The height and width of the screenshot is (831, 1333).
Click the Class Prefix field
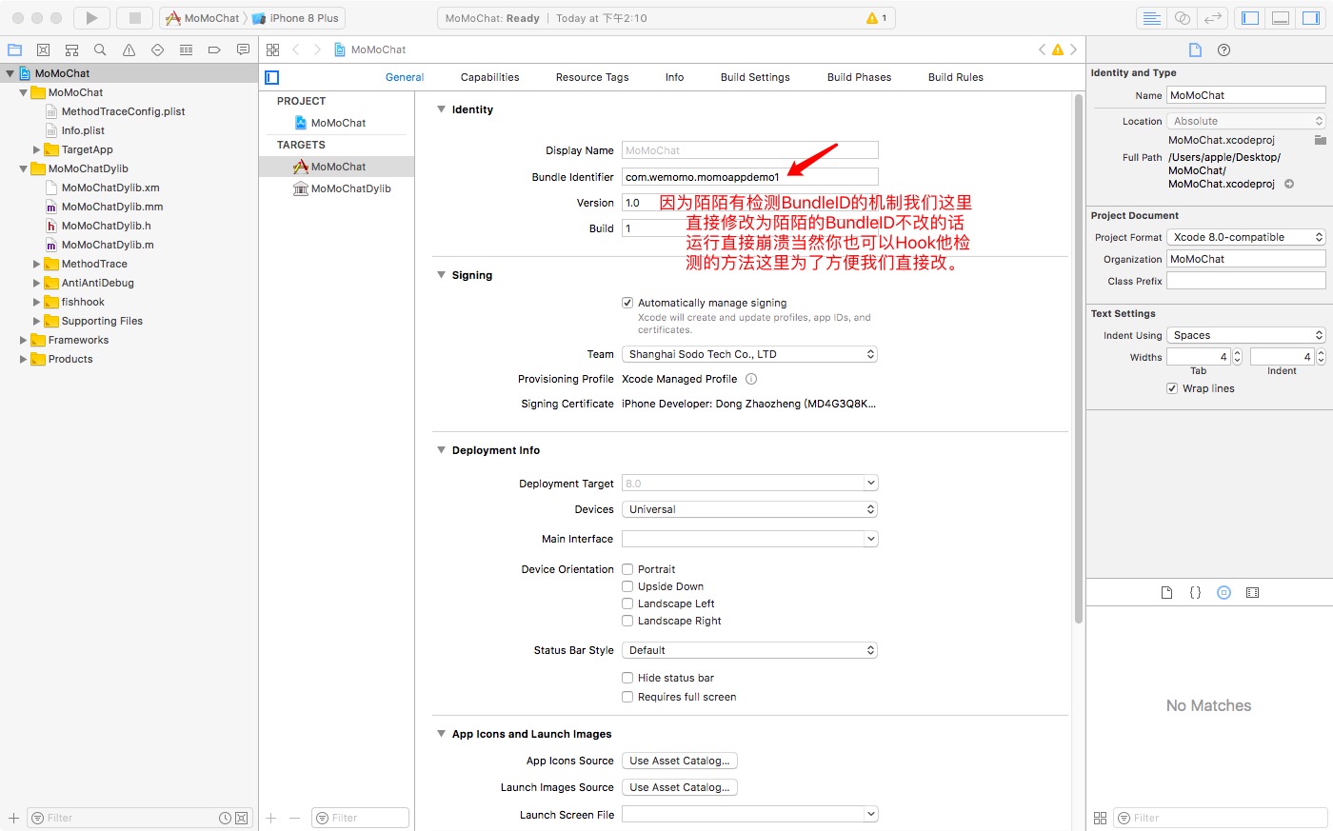1246,281
